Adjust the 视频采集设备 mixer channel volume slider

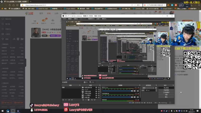tap(118, 97)
